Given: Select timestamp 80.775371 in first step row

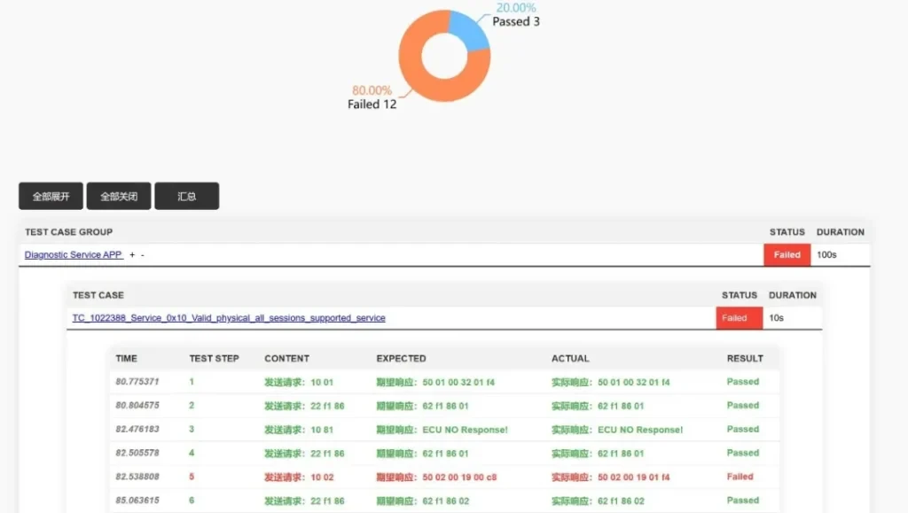Looking at the screenshot, I should point(137,382).
